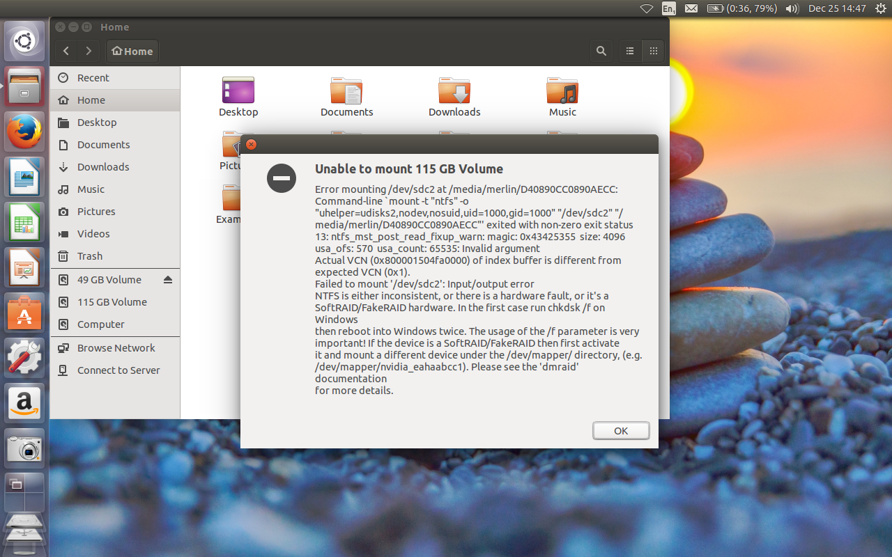
Task: Click the 'Unable to mount 115 GB Volume' heading
Action: pyautogui.click(x=409, y=169)
